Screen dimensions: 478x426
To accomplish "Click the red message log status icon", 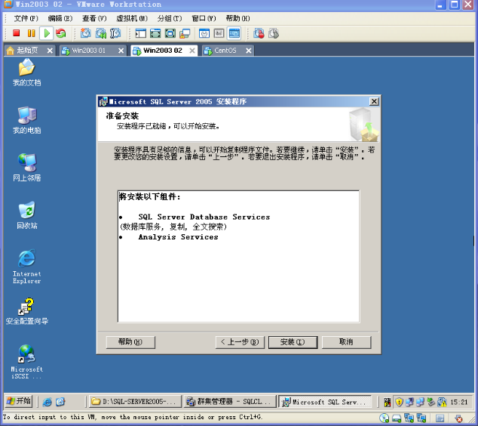I will [x=459, y=418].
